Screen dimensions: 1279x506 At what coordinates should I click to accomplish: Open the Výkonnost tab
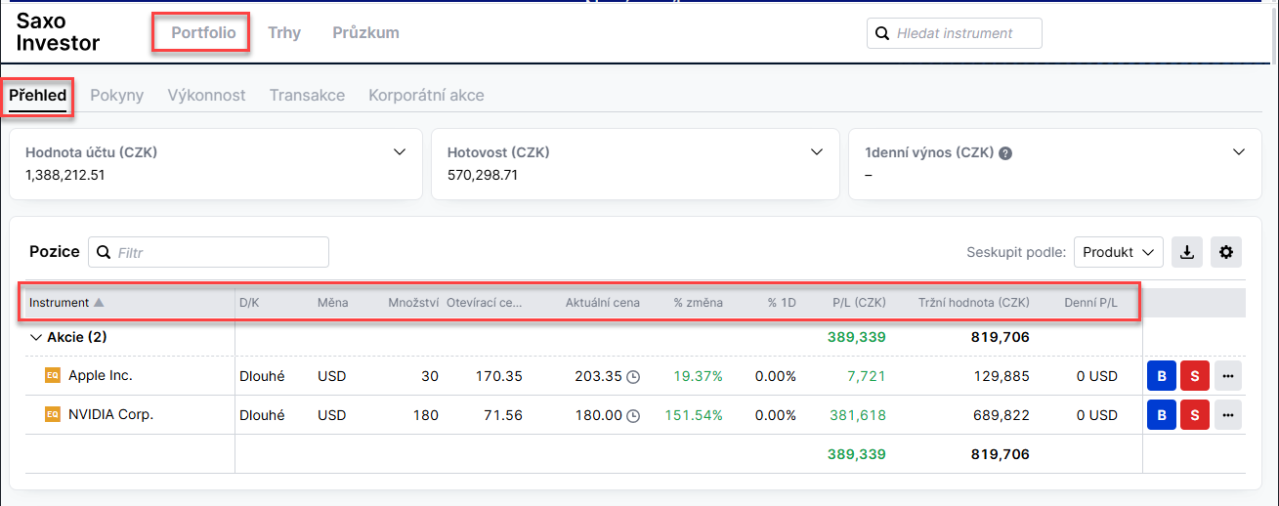coord(206,95)
